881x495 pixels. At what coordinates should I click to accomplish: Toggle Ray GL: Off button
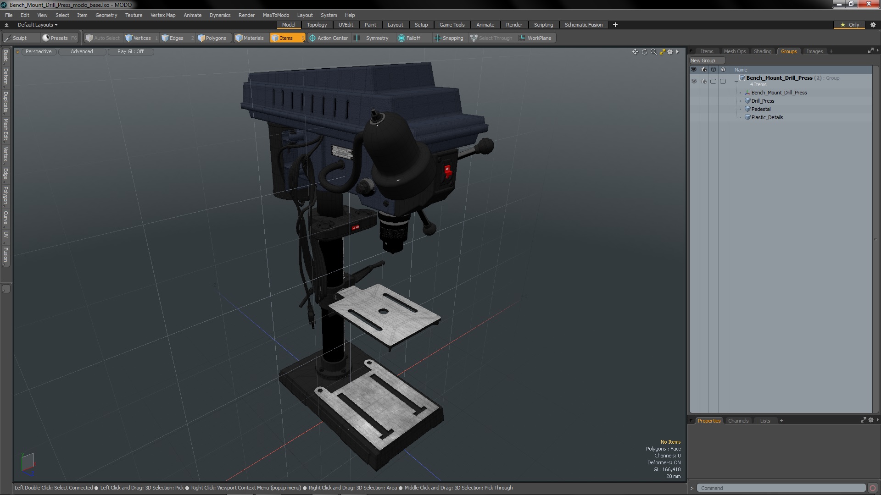coord(130,51)
